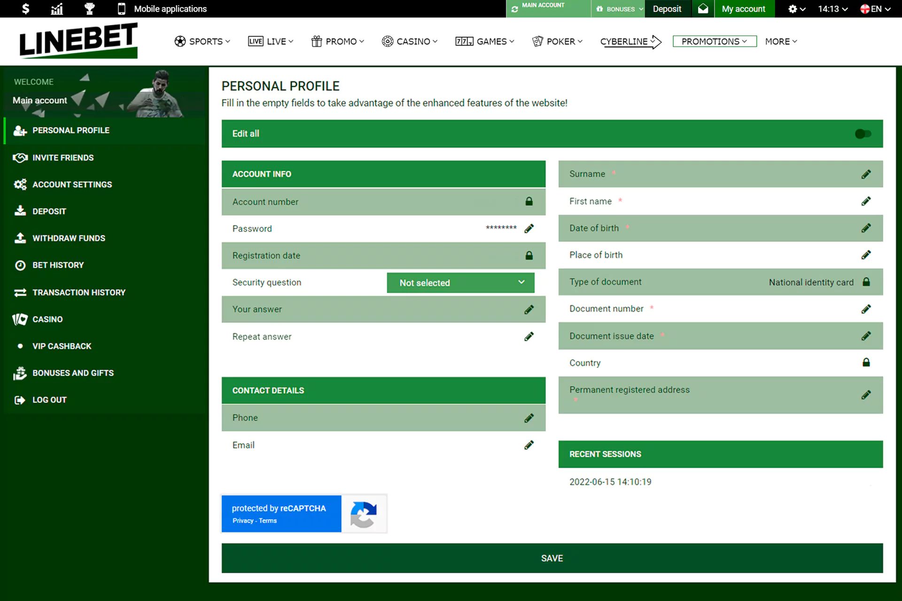Open the Poker menu

coord(557,41)
